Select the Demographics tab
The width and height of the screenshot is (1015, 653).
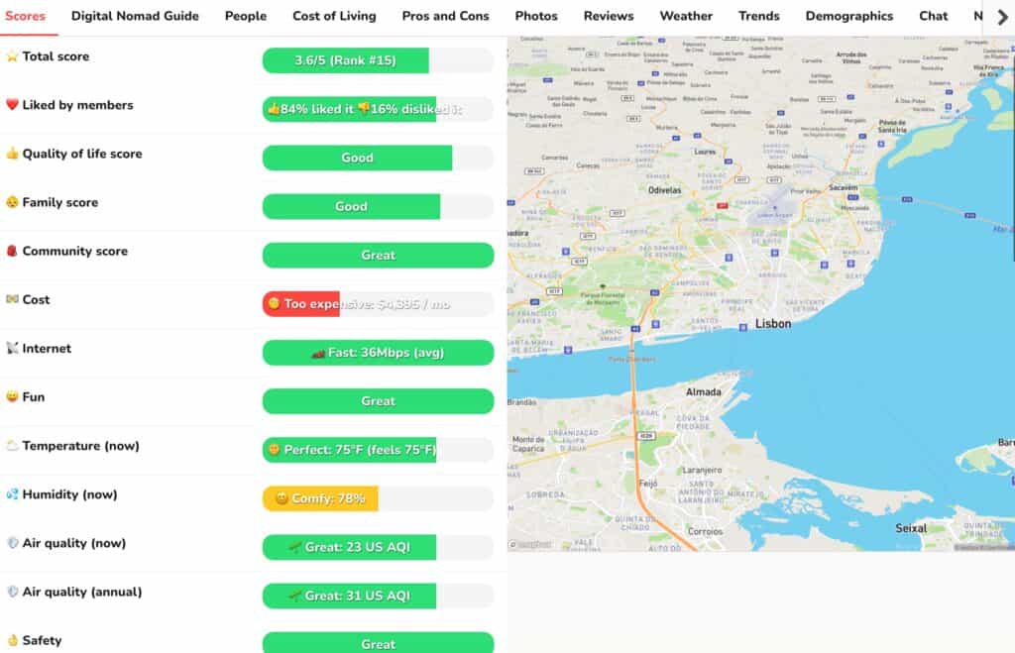tap(848, 16)
